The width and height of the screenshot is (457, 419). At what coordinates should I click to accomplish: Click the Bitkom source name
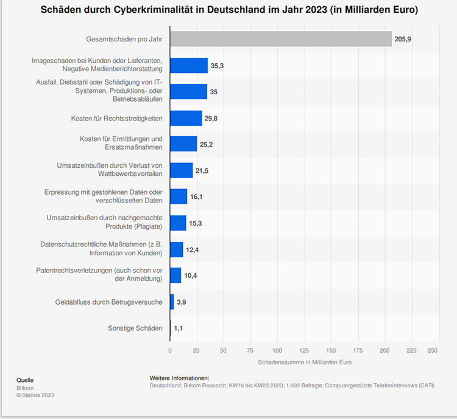[25, 387]
